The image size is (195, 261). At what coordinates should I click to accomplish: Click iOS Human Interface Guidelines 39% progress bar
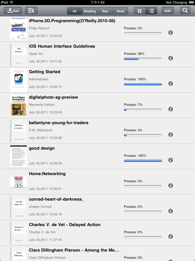pos(143,59)
